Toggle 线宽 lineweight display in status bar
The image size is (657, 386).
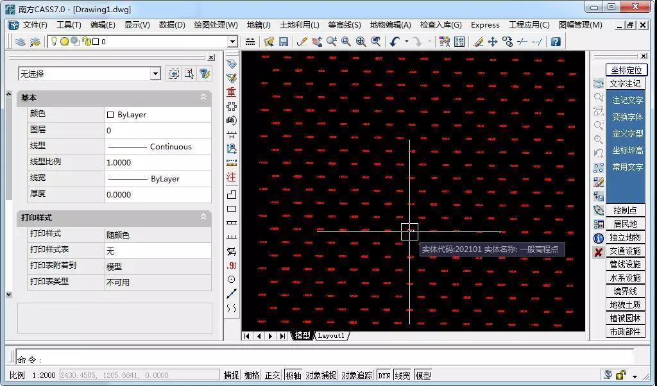pyautogui.click(x=403, y=375)
